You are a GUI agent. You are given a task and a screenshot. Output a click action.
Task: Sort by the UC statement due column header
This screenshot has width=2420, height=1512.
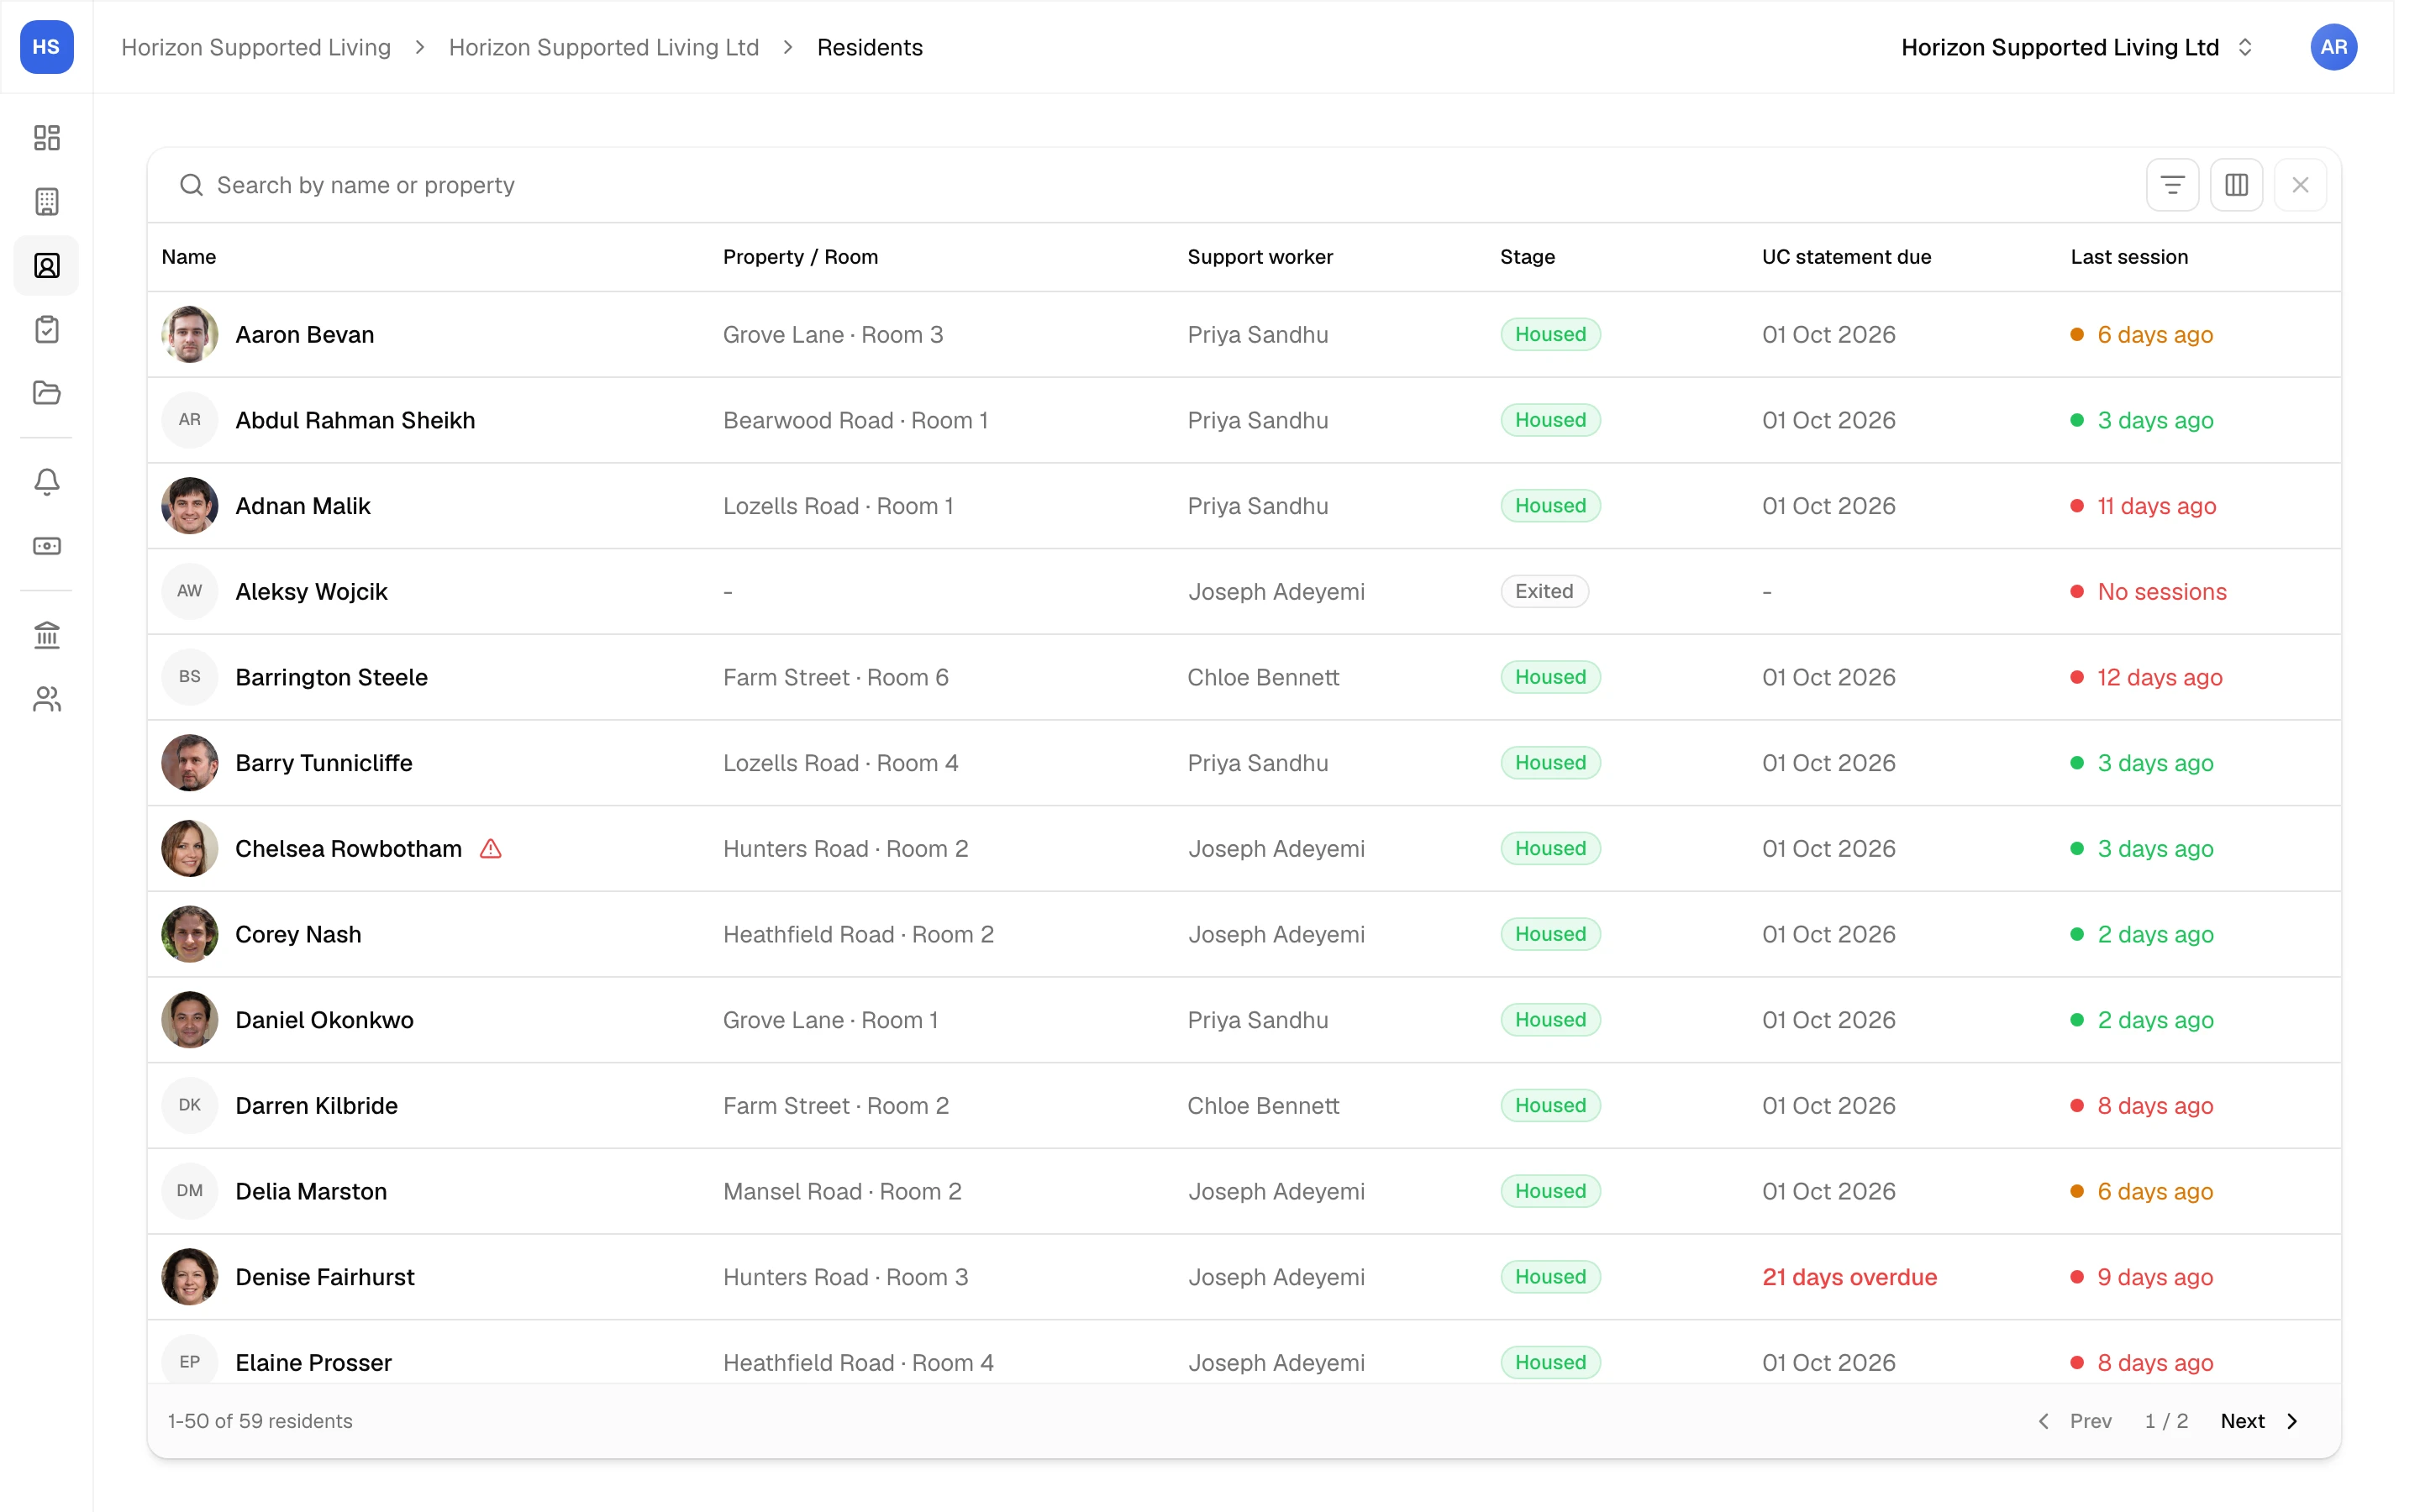[x=1846, y=257]
